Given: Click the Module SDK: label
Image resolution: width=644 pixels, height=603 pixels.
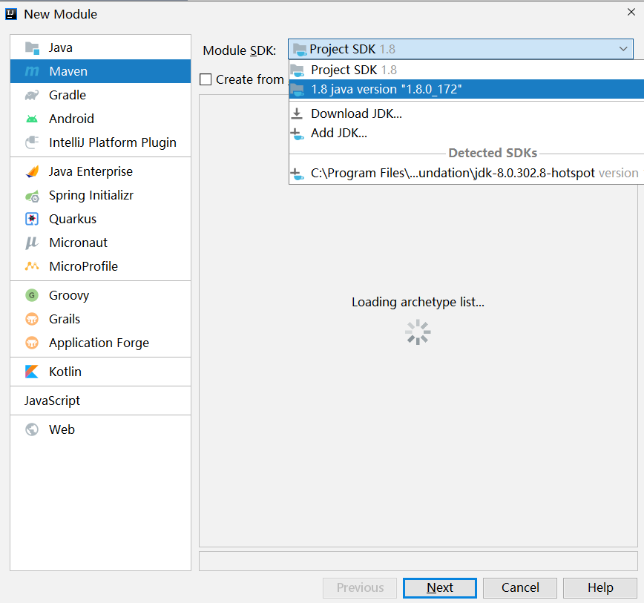Looking at the screenshot, I should [240, 50].
